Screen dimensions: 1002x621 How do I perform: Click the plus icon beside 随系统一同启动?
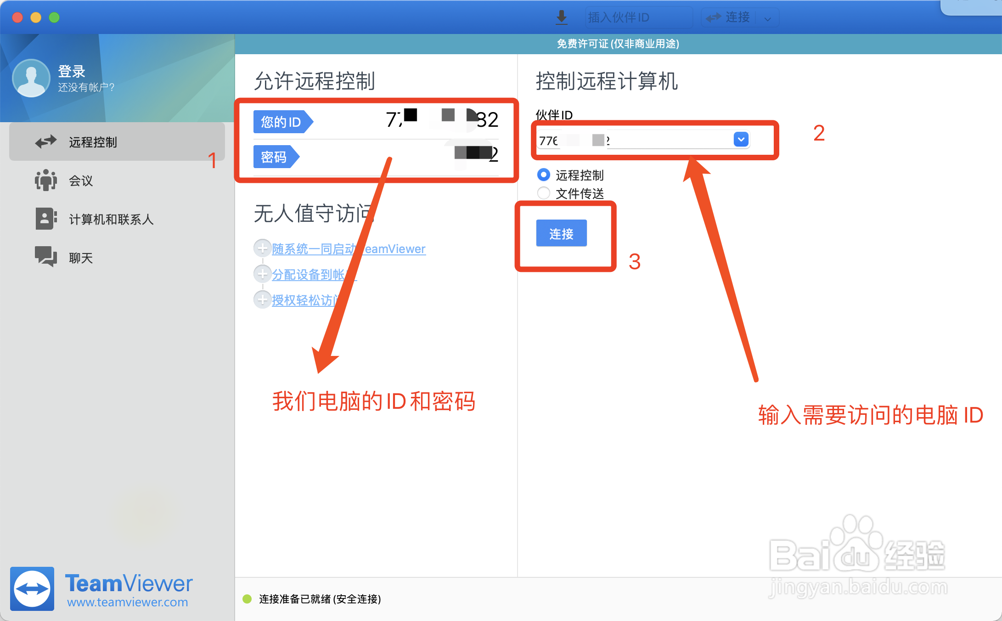click(262, 248)
